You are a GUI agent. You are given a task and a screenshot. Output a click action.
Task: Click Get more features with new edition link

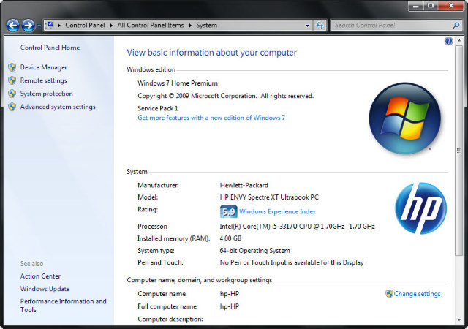pyautogui.click(x=211, y=117)
